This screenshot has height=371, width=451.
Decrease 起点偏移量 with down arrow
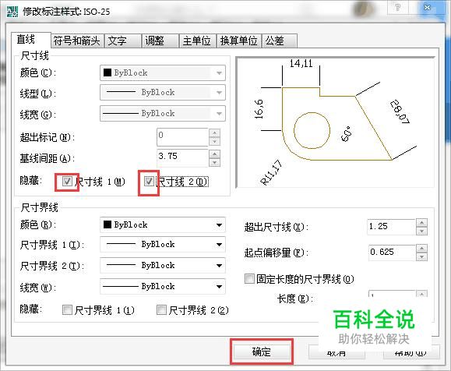click(x=421, y=256)
